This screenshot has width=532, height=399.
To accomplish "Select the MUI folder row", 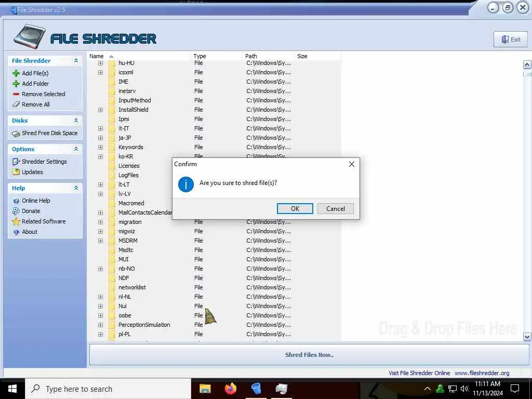I will [x=214, y=259].
